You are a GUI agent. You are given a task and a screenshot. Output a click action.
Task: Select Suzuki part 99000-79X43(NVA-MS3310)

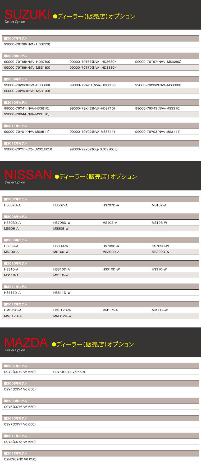click(158, 109)
